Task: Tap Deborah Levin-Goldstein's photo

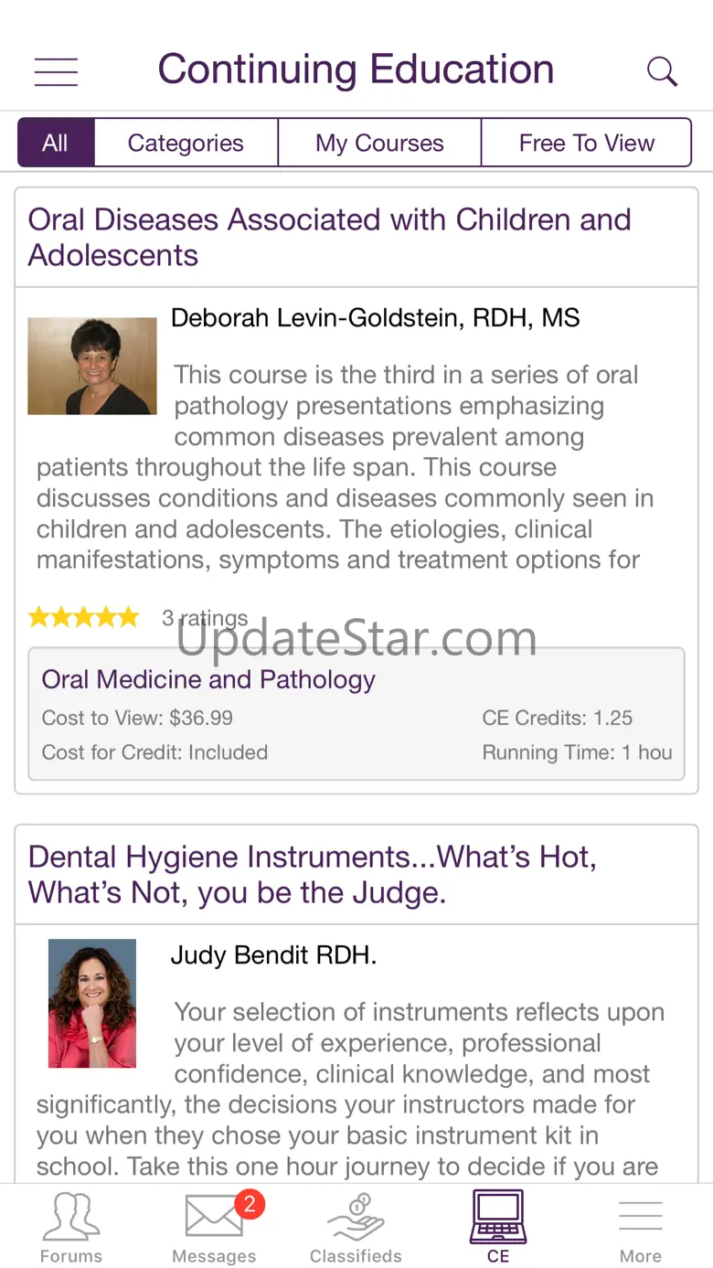Action: (x=92, y=366)
